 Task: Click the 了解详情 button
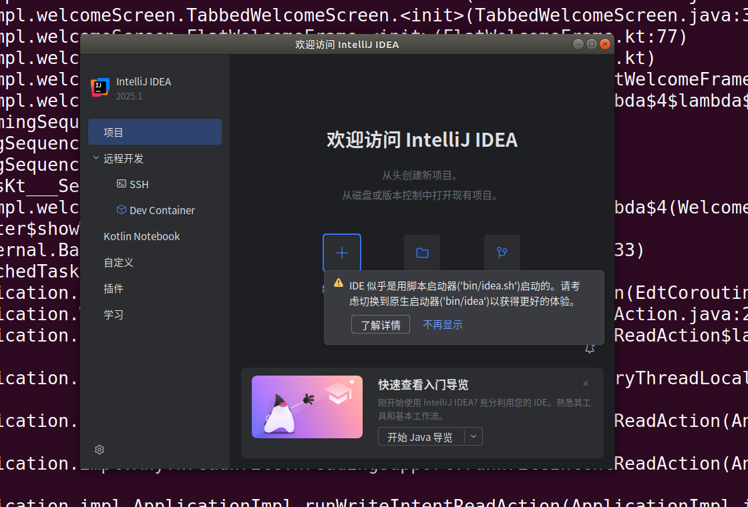pyautogui.click(x=381, y=325)
